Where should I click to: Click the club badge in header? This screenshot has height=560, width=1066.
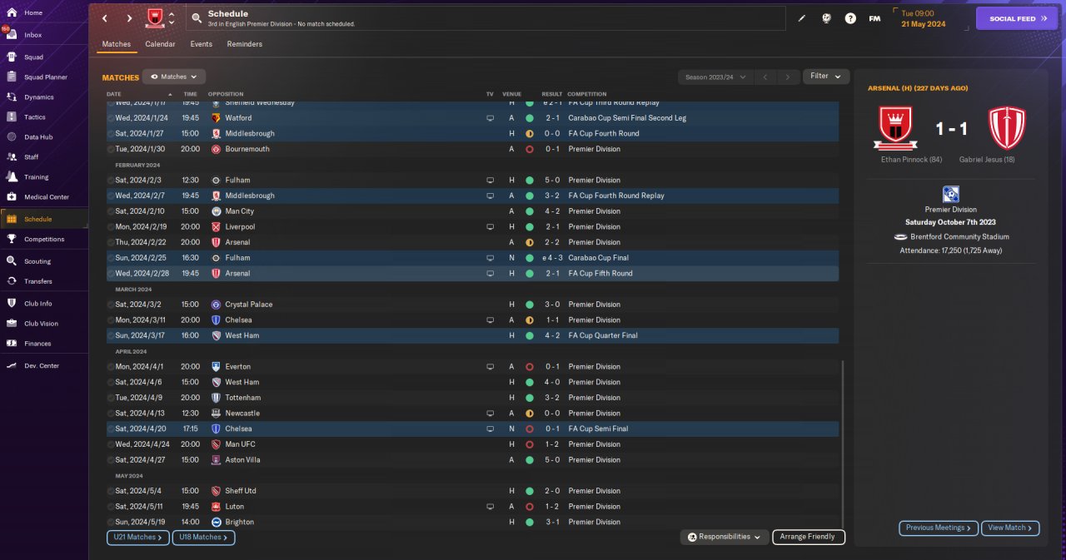pyautogui.click(x=155, y=17)
